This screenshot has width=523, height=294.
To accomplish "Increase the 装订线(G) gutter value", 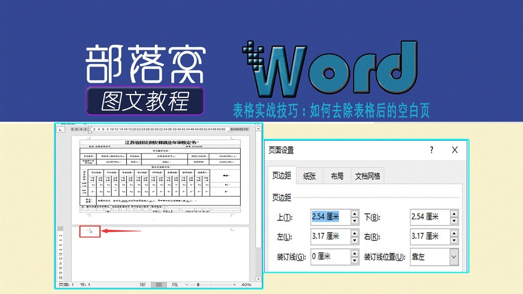I will coord(355,253).
